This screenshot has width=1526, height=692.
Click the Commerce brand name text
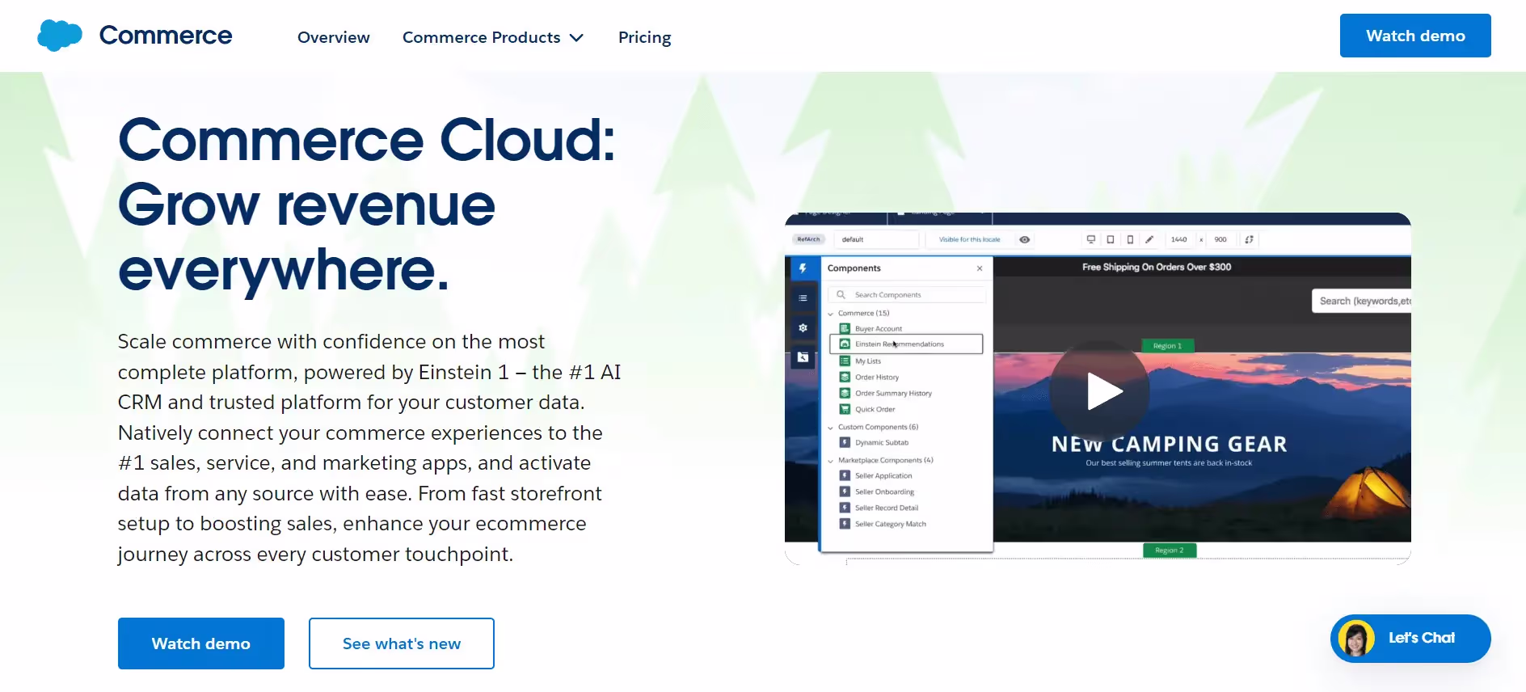[x=166, y=36]
